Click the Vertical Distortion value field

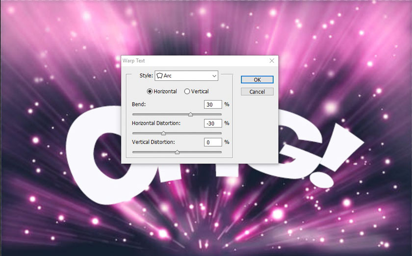click(213, 142)
